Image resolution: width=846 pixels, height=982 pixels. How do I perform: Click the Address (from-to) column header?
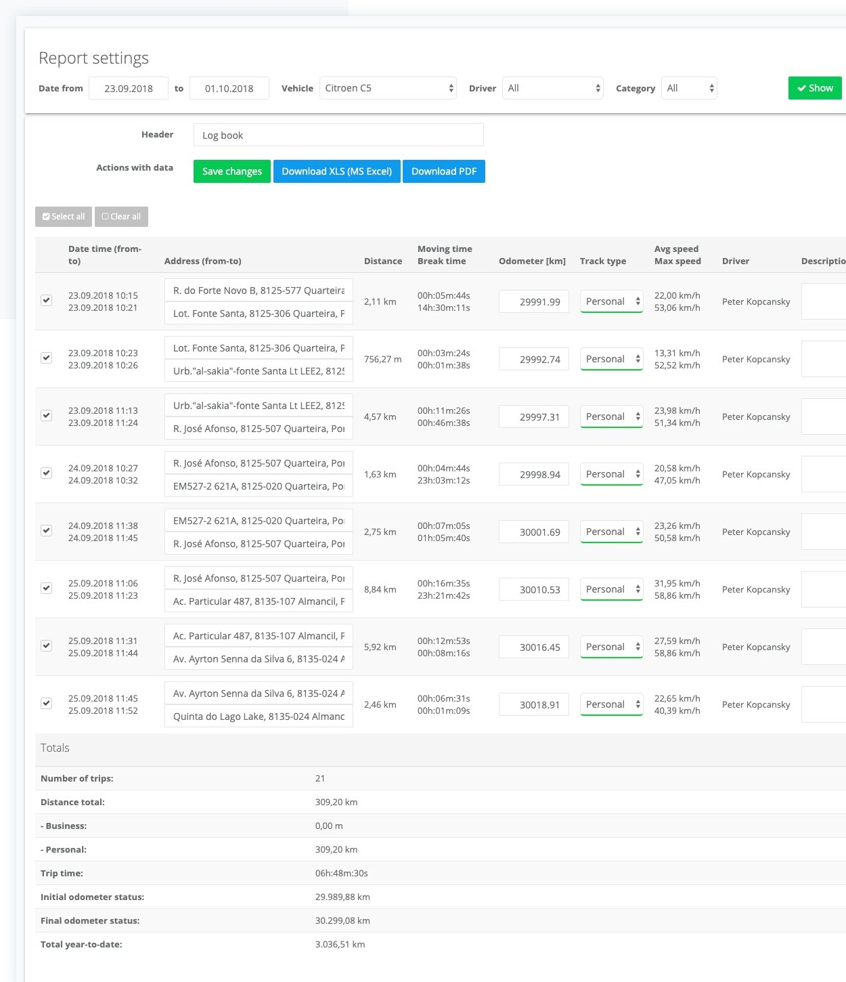click(x=203, y=261)
